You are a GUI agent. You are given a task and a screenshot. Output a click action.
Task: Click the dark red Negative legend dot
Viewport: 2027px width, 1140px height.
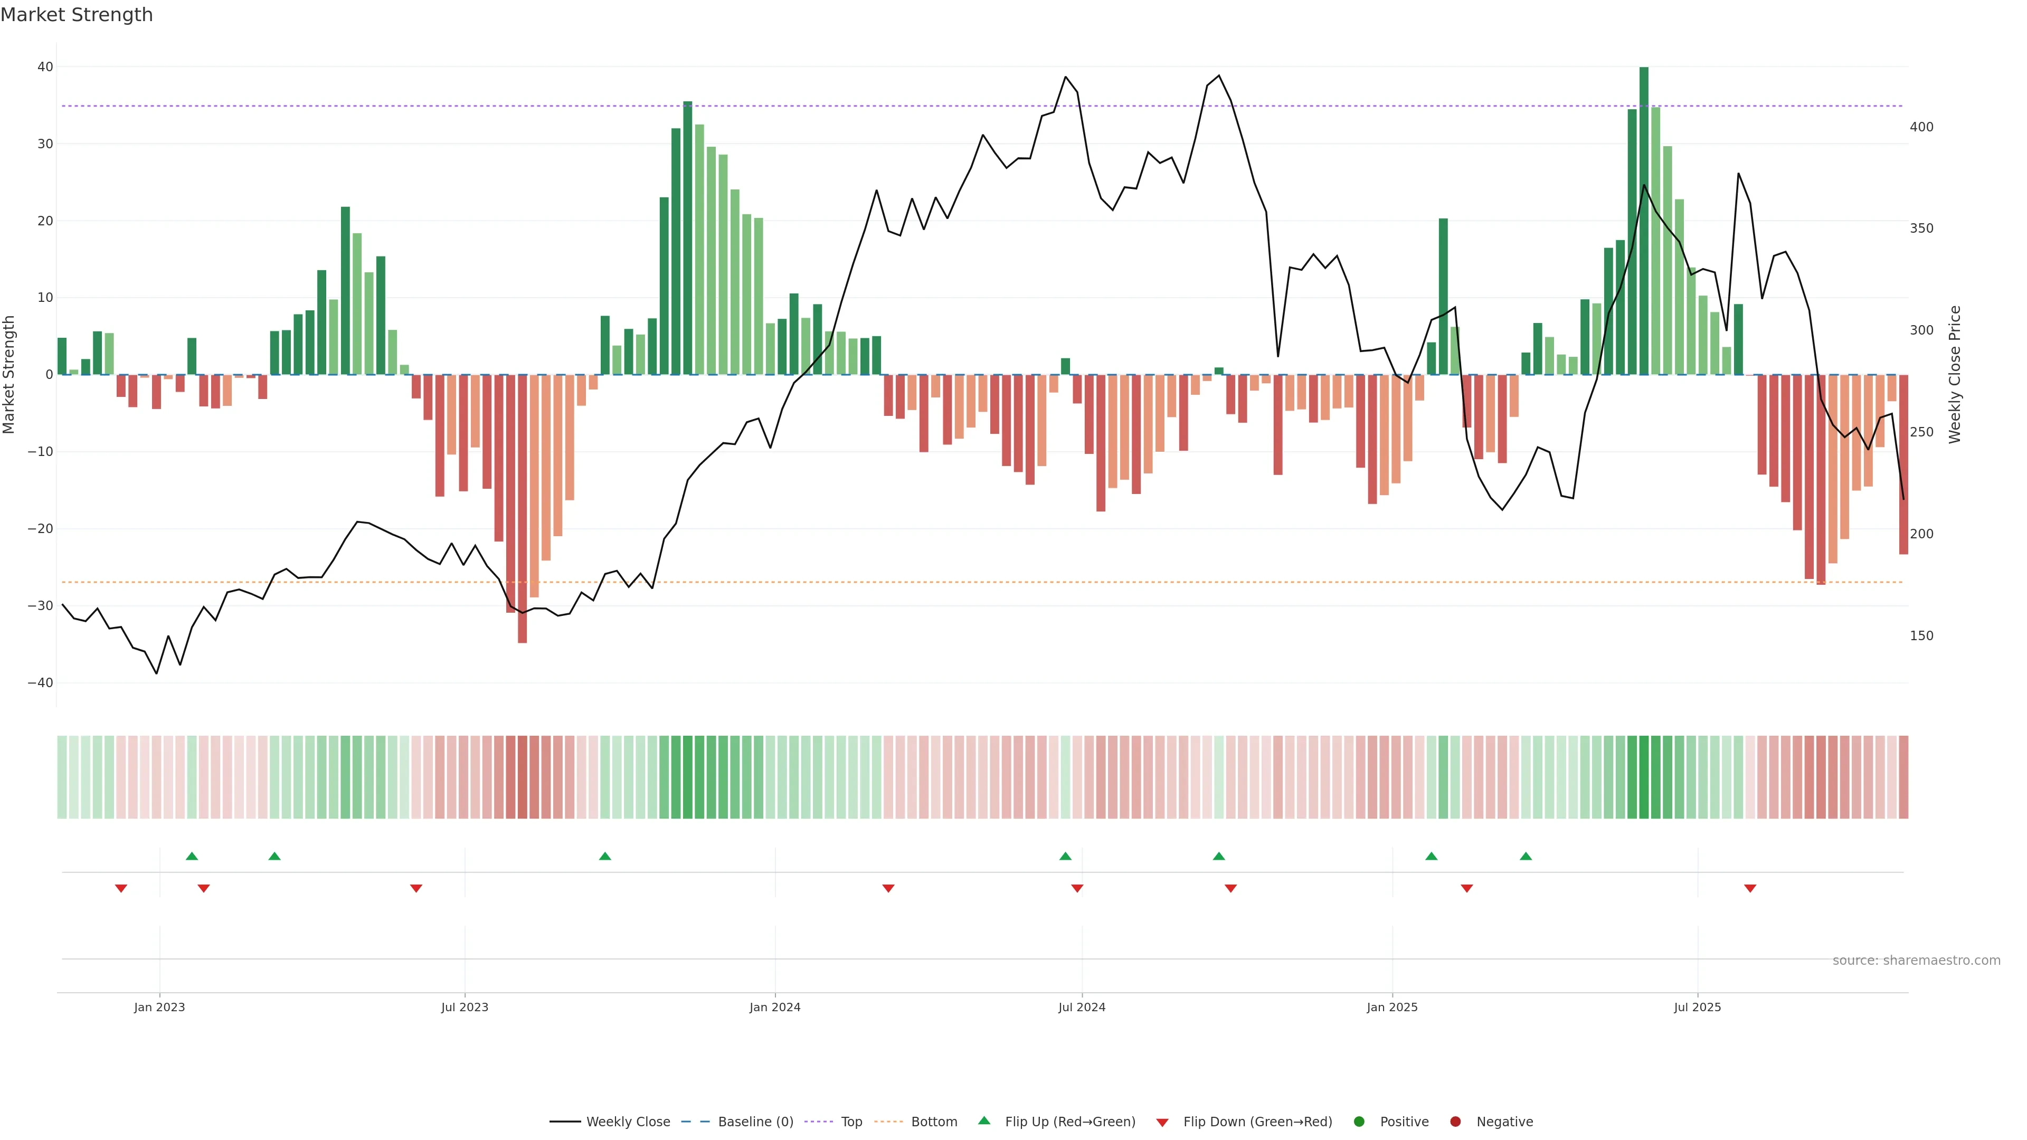pyautogui.click(x=1455, y=1122)
